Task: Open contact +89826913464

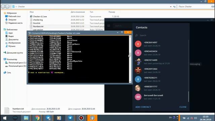Action: point(161,70)
